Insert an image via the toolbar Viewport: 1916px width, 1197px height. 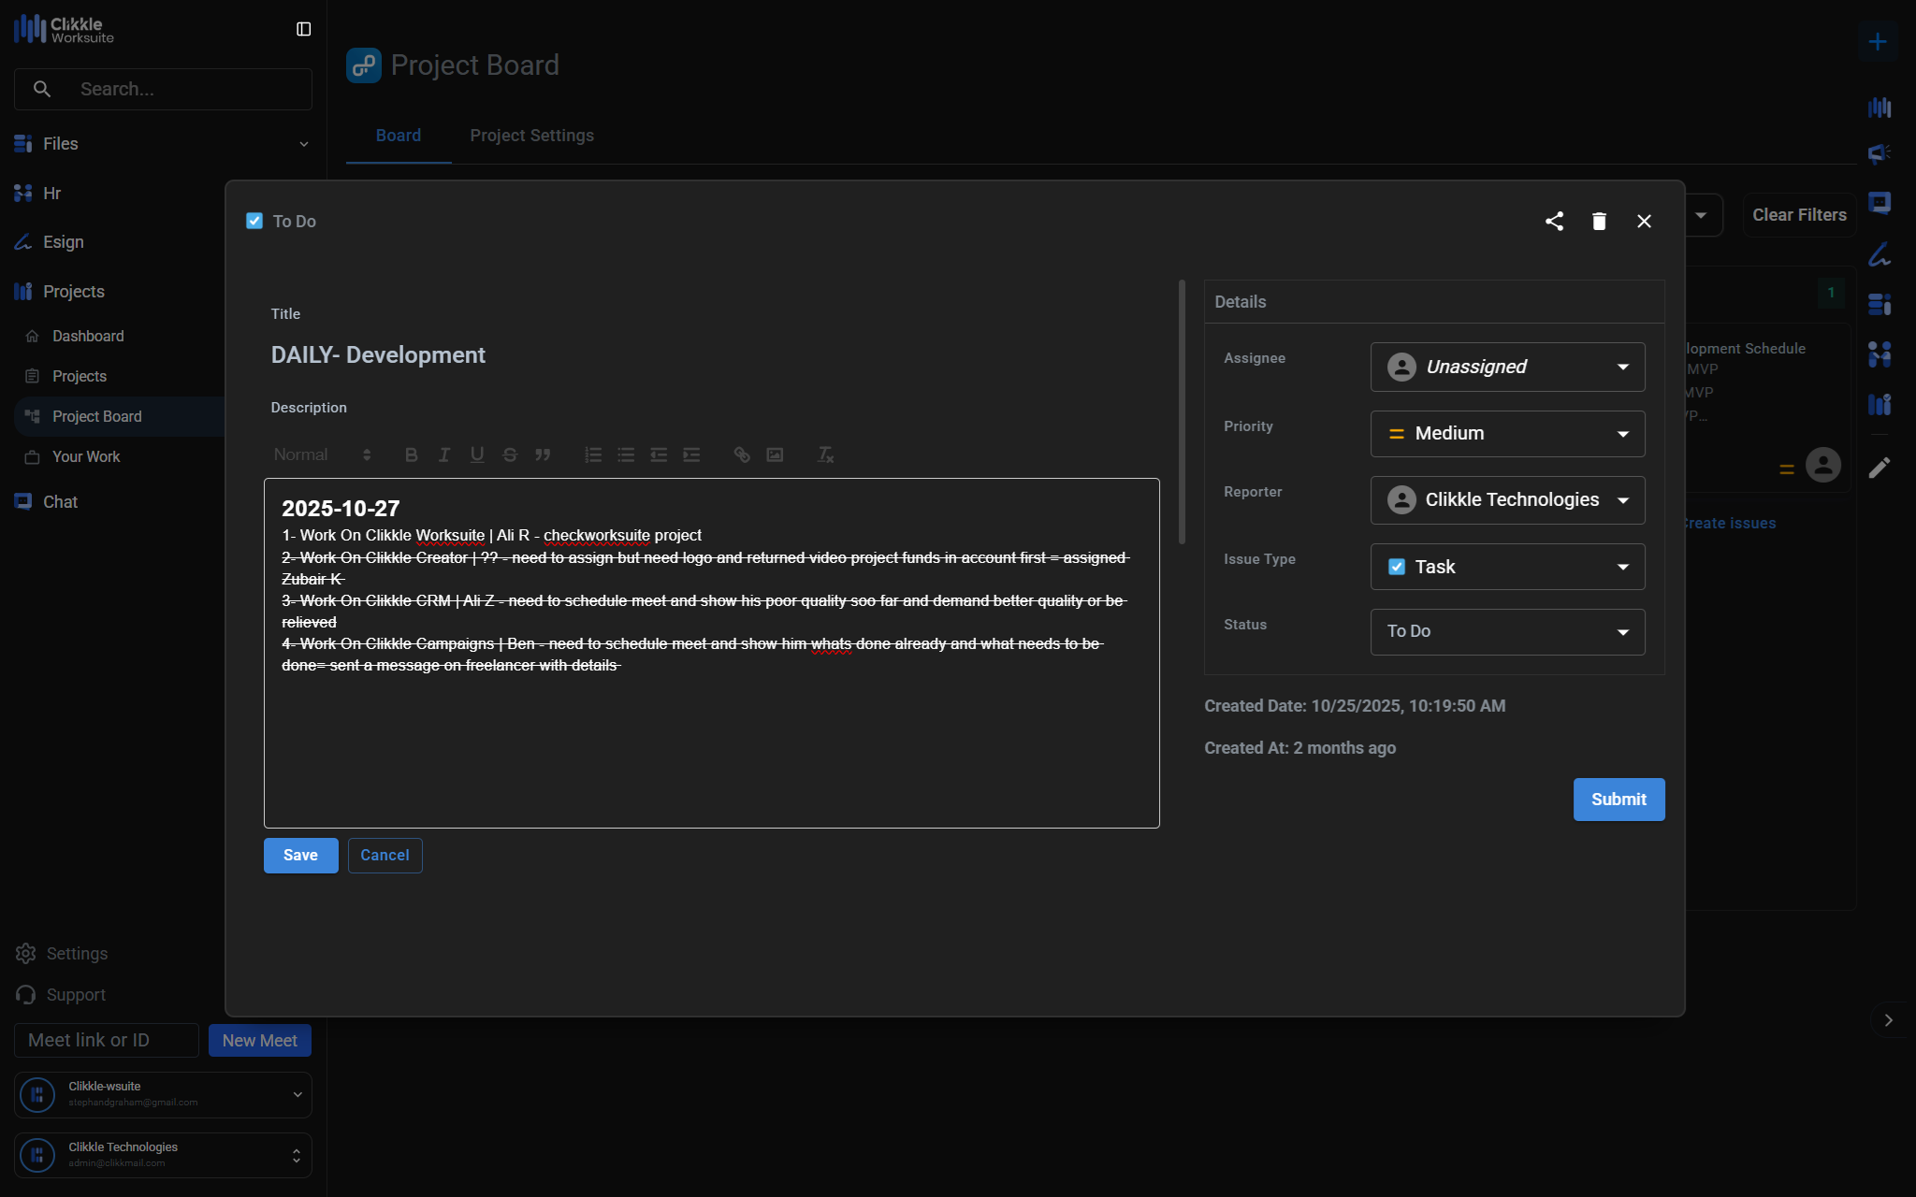point(775,454)
